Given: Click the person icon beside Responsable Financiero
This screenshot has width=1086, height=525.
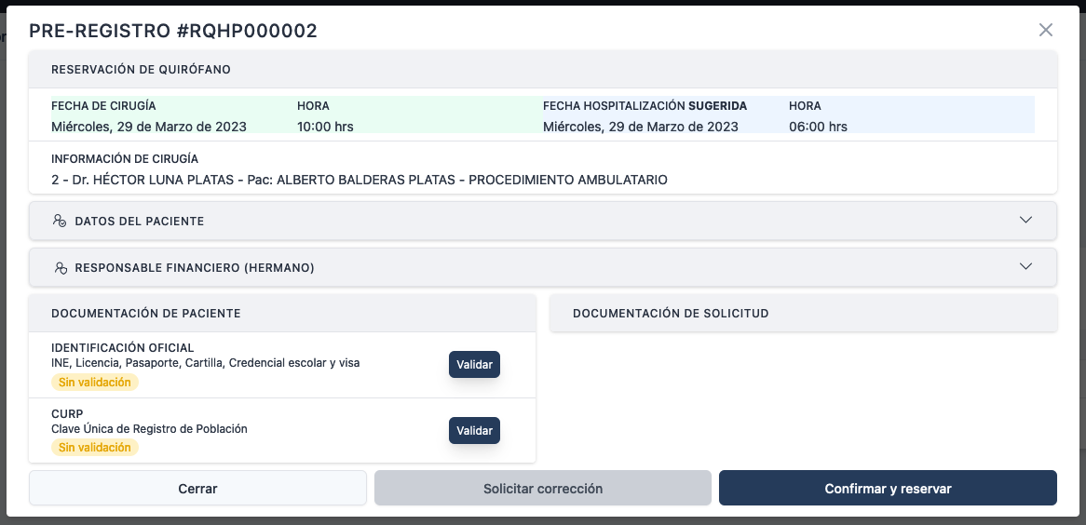Looking at the screenshot, I should click(x=60, y=268).
